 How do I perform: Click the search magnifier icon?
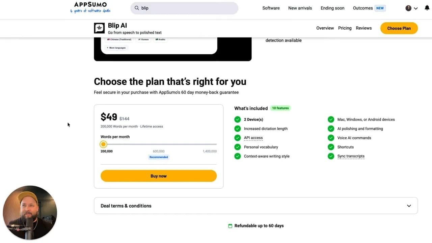coord(137,8)
